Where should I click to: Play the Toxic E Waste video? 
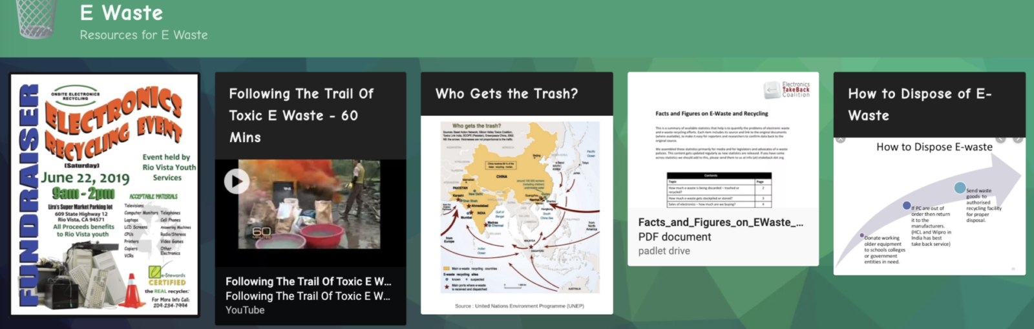click(x=237, y=182)
